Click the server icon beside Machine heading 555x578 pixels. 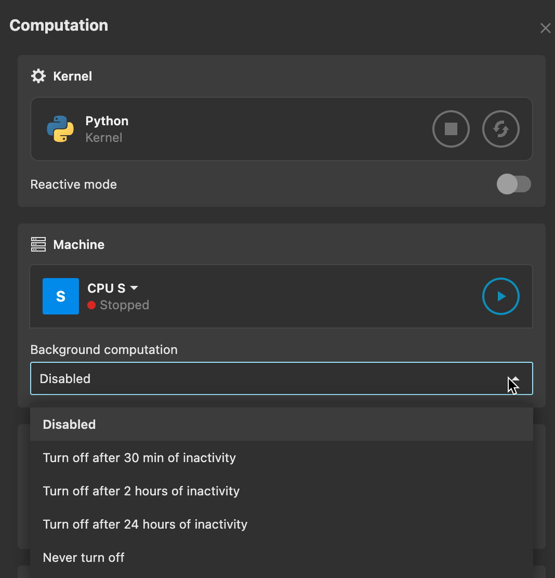click(38, 244)
